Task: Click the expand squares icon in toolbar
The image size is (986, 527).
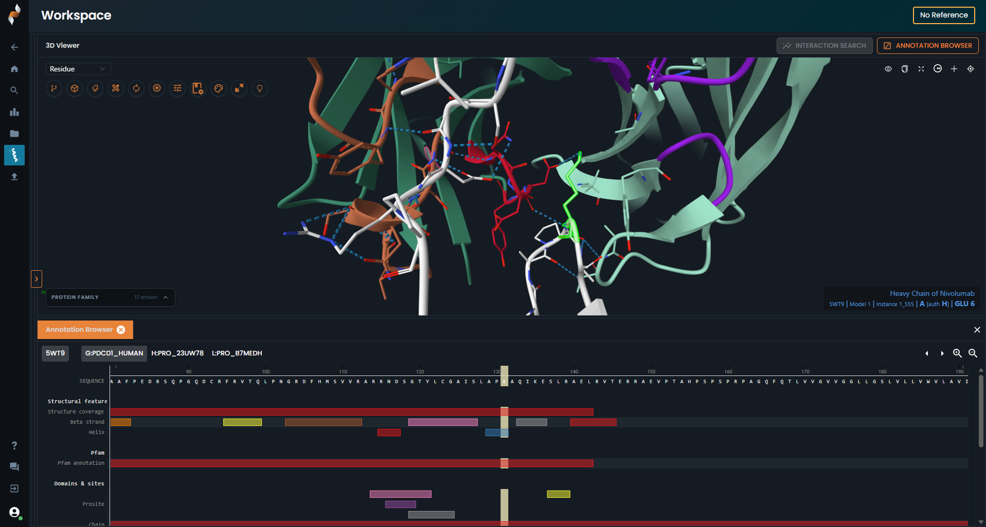Action: tap(239, 88)
